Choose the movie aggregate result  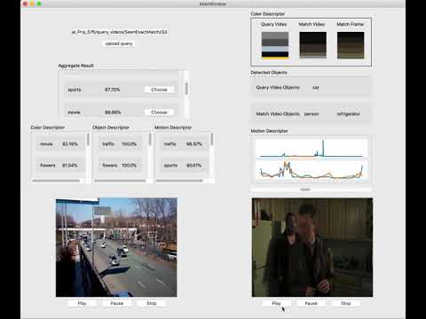pos(159,113)
